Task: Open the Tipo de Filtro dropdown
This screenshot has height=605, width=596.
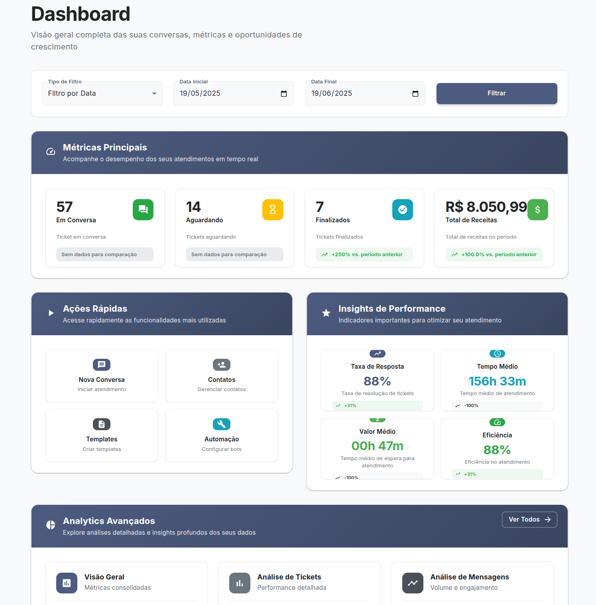Action: 102,93
